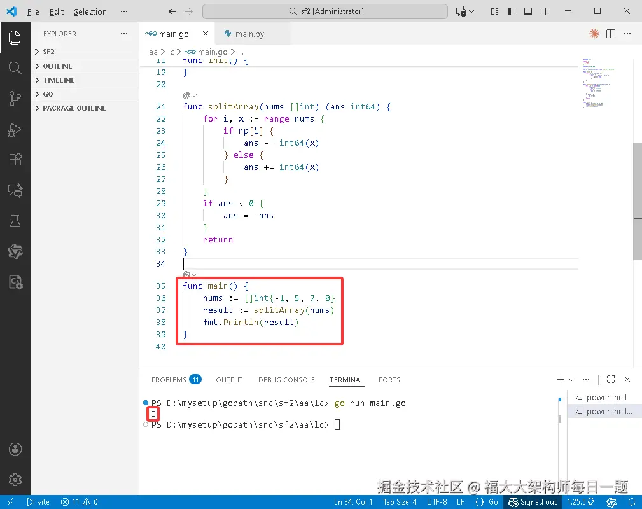This screenshot has height=509, width=642.
Task: Open the Explorer view in activity bar
Action: tap(15, 38)
